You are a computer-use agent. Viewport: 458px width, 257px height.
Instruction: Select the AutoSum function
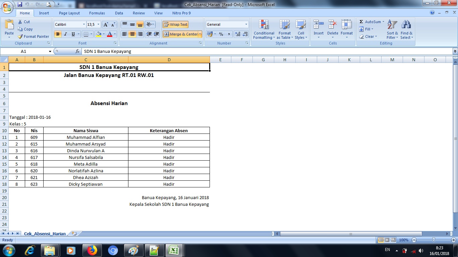coord(369,21)
